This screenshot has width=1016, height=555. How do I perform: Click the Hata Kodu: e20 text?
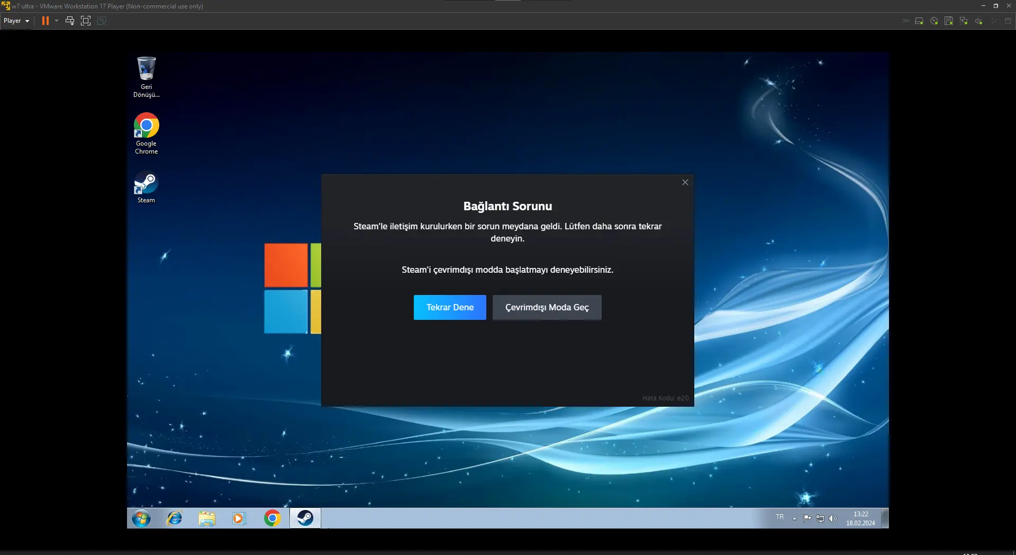click(x=666, y=398)
